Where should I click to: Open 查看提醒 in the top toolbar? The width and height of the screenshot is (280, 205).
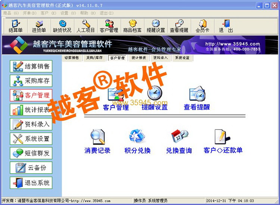click(179, 26)
